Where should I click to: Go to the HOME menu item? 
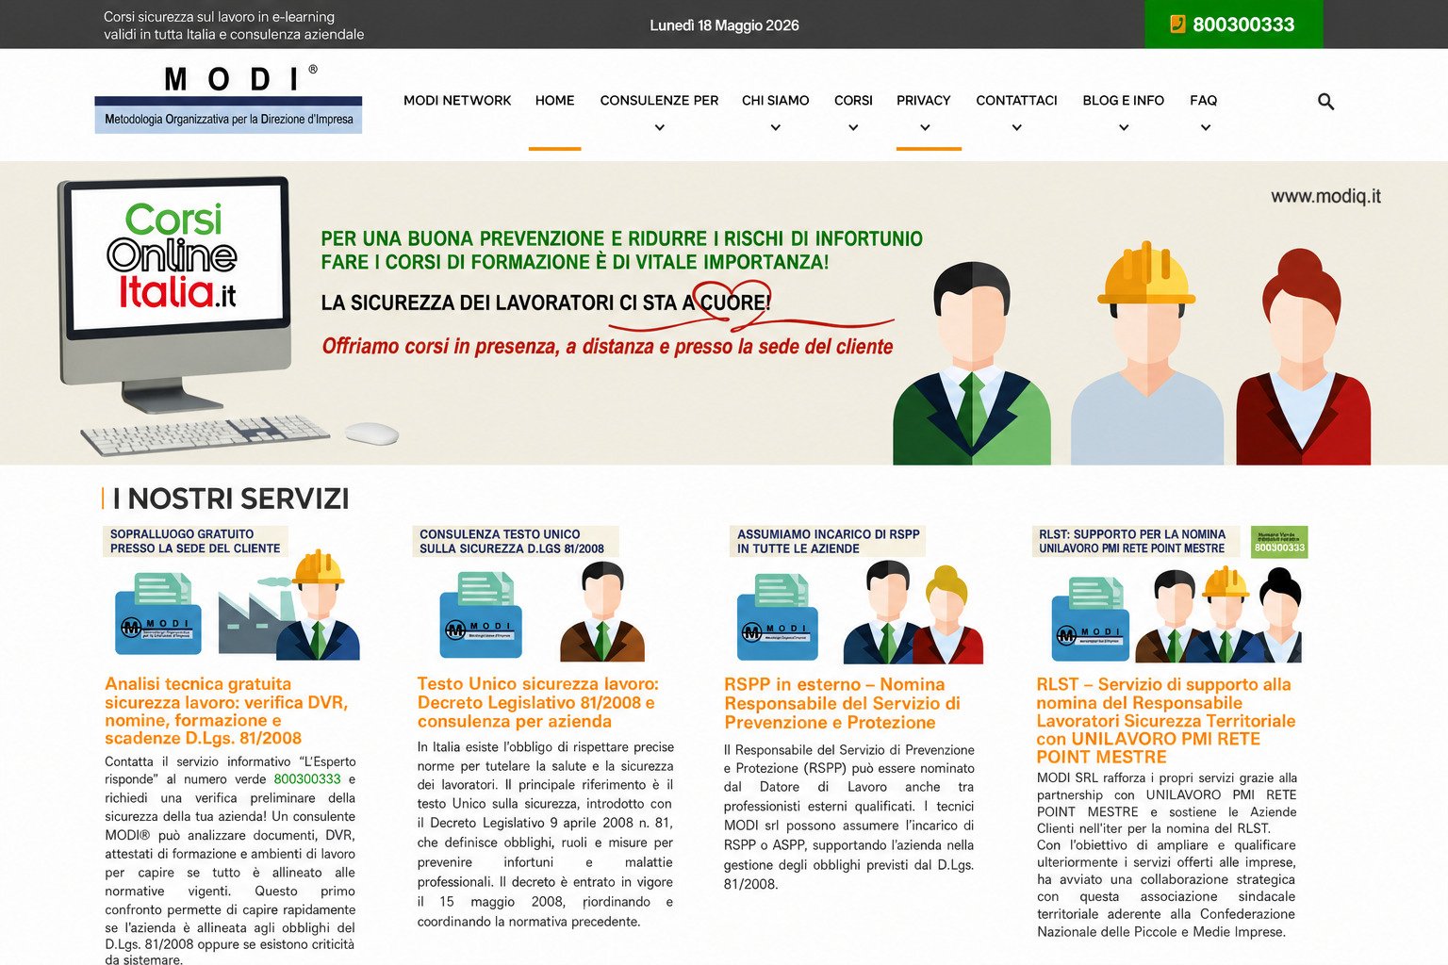554,100
